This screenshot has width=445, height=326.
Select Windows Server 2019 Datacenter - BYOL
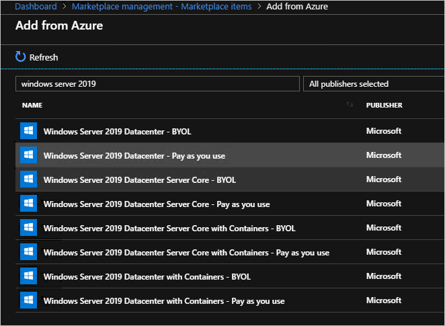(x=117, y=131)
